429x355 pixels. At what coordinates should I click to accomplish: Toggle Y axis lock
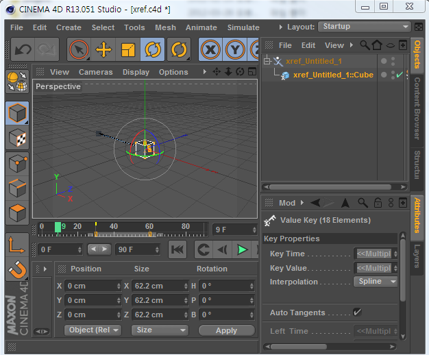pos(235,49)
